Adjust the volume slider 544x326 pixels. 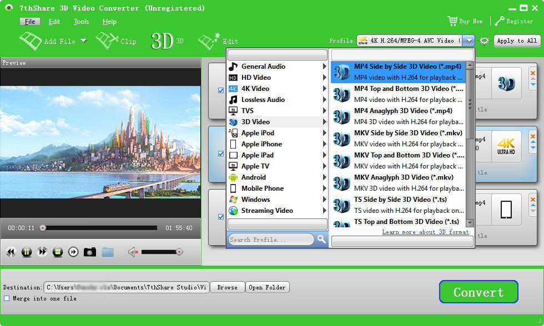[162, 252]
